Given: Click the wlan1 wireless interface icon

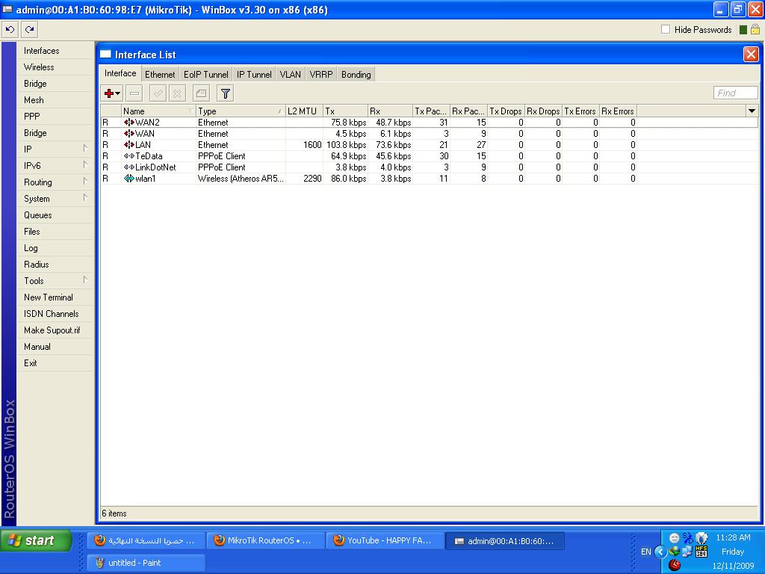Looking at the screenshot, I should pyautogui.click(x=128, y=179).
